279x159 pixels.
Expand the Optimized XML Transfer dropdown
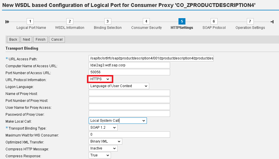[x=105, y=141]
